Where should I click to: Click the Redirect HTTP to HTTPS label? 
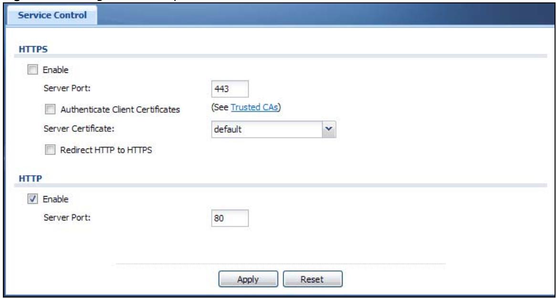pyautogui.click(x=106, y=150)
